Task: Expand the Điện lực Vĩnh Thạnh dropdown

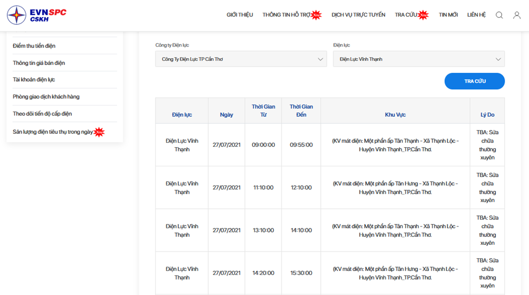Action: click(x=418, y=59)
